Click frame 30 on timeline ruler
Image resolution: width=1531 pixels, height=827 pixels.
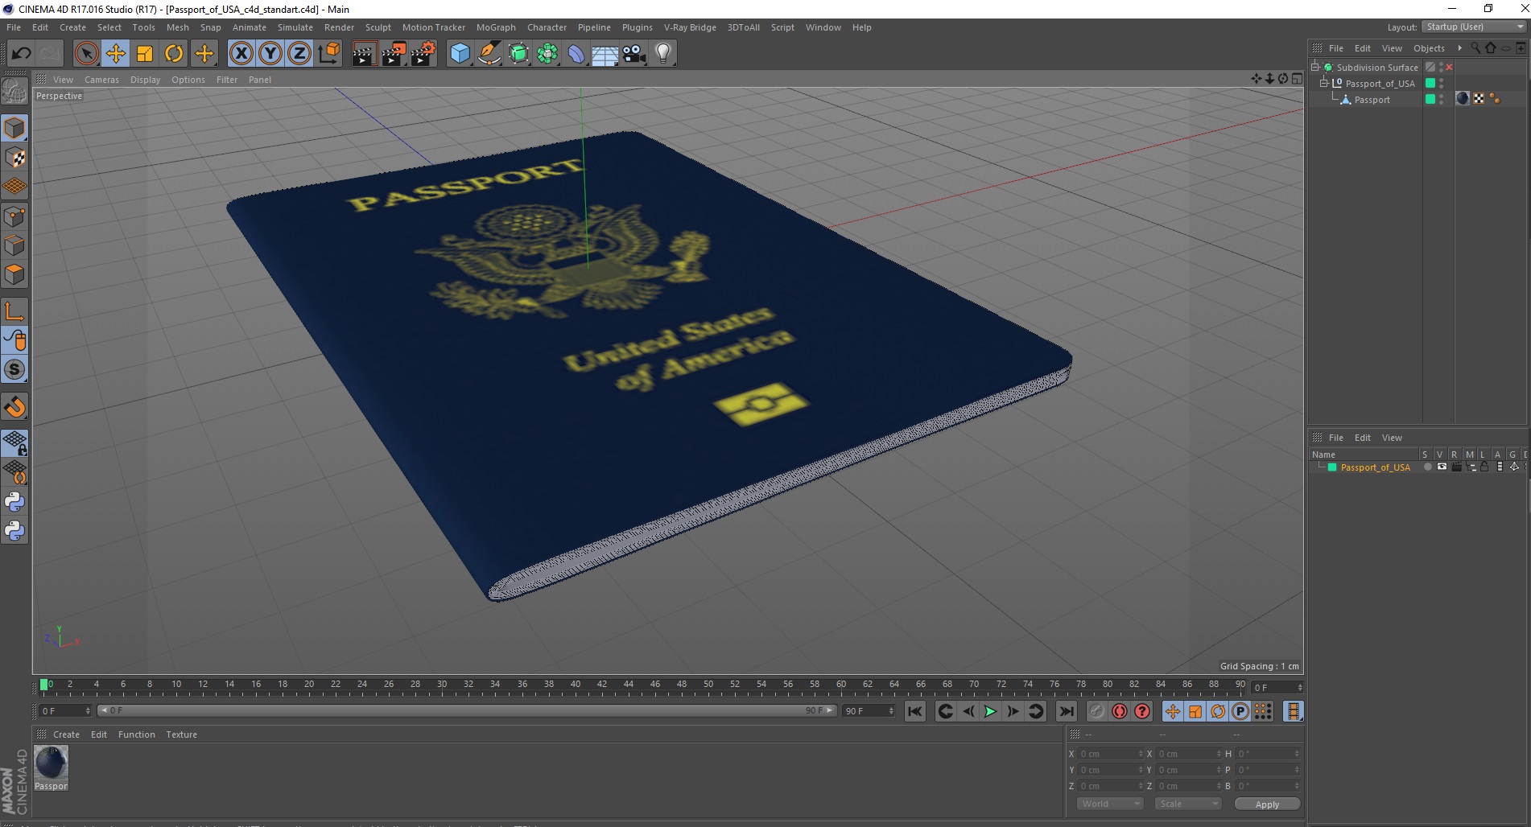pos(442,685)
